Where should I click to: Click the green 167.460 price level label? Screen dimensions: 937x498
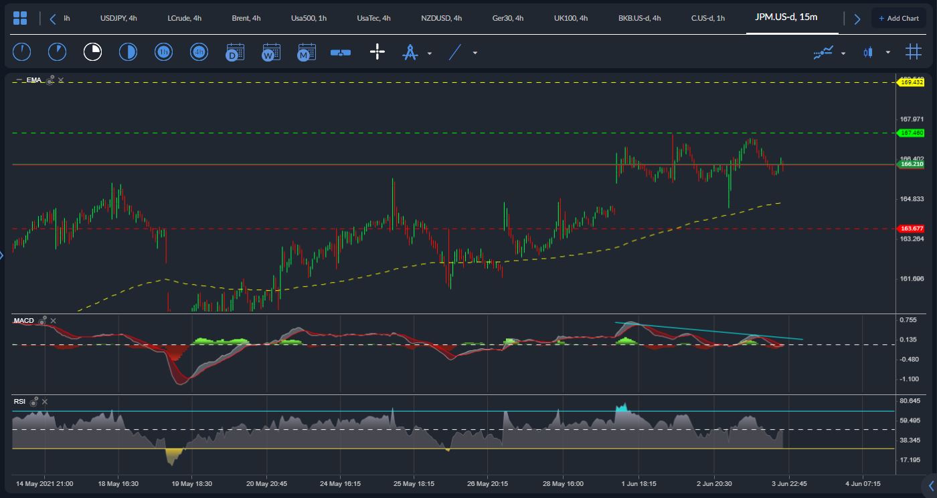coord(911,133)
